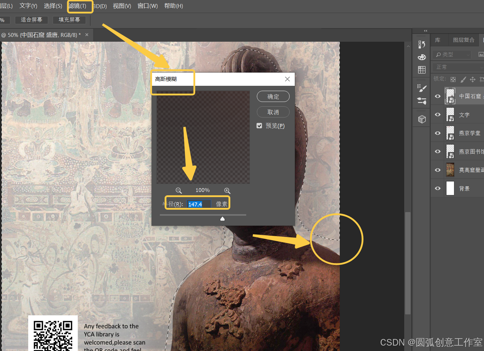Open the Brush Settings panel icon
The image size is (484, 351).
pyautogui.click(x=422, y=101)
